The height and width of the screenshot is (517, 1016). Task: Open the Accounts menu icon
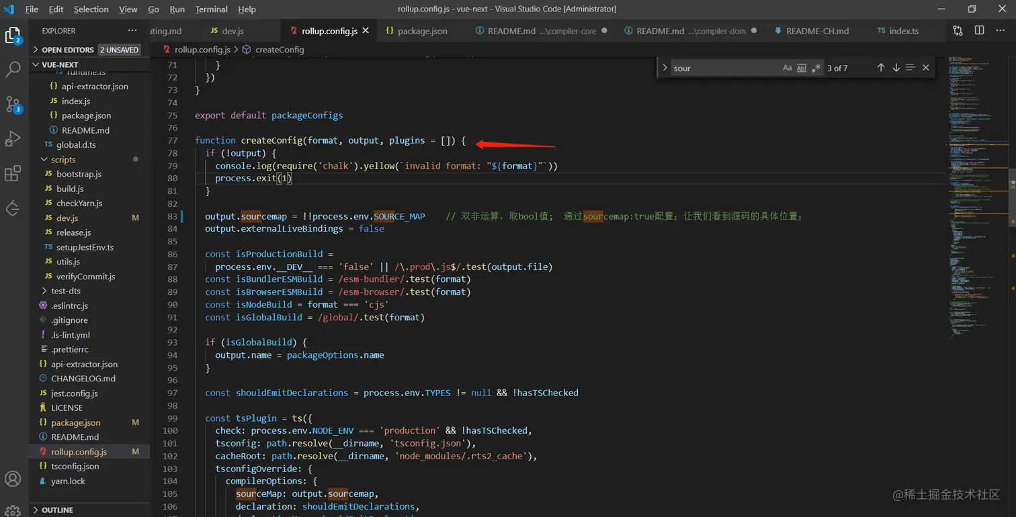click(x=13, y=479)
